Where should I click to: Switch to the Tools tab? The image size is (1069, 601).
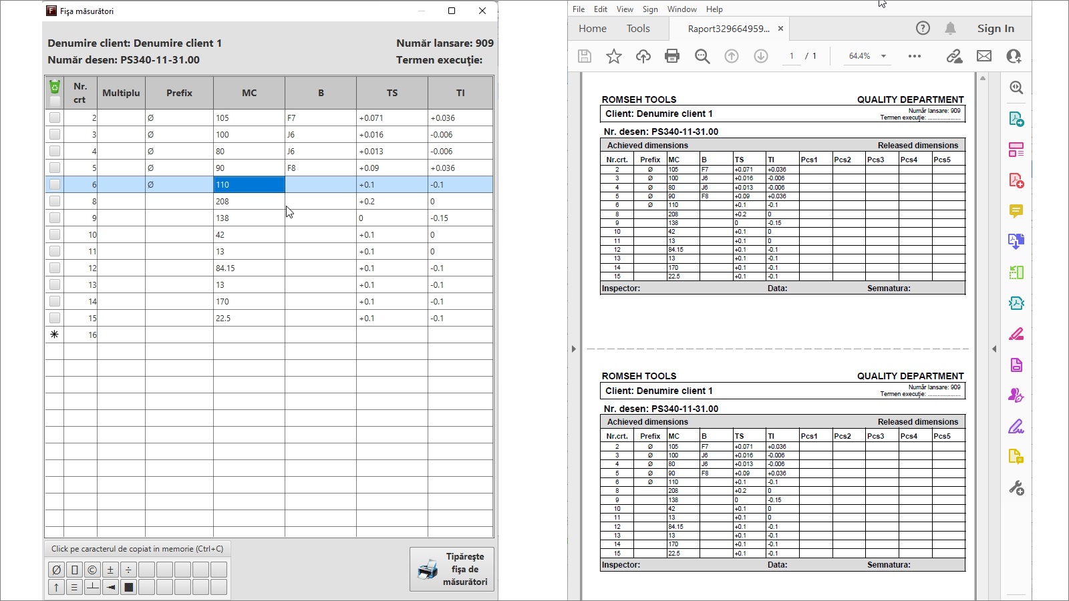[638, 28]
